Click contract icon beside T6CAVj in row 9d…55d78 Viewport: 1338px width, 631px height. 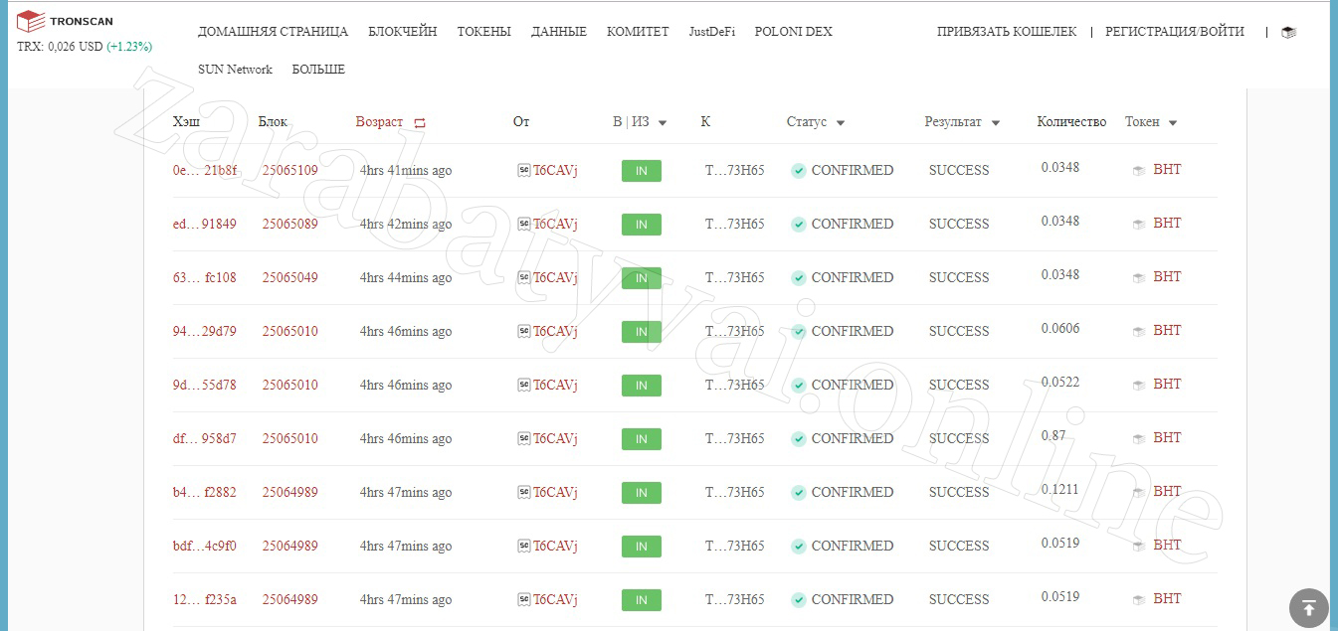pyautogui.click(x=523, y=385)
